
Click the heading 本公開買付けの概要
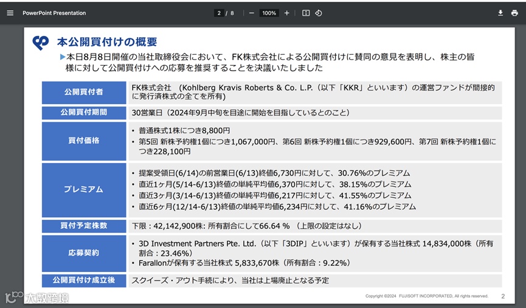[107, 42]
